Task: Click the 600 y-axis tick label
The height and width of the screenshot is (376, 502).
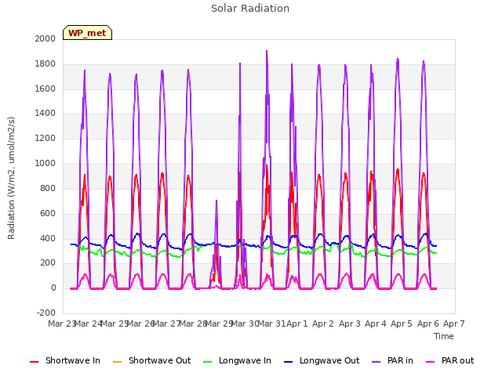Action: [x=48, y=213]
